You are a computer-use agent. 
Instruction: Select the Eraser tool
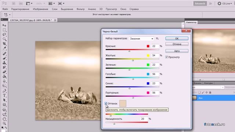click(x=4, y=72)
